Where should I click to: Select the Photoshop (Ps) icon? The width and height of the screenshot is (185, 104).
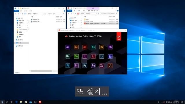click(85, 66)
